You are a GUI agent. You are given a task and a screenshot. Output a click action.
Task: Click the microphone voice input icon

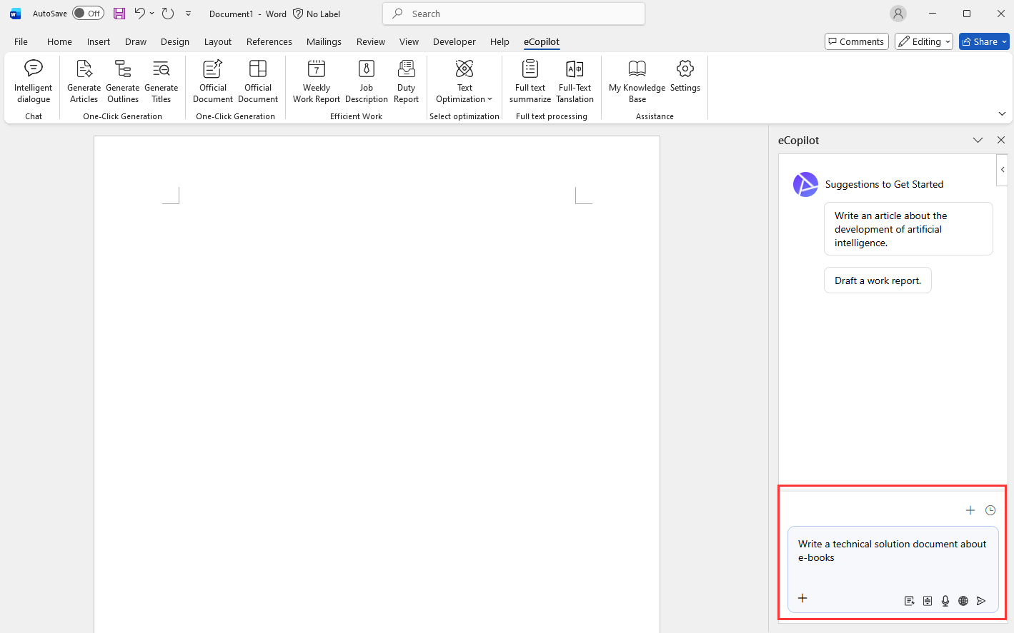(x=945, y=601)
